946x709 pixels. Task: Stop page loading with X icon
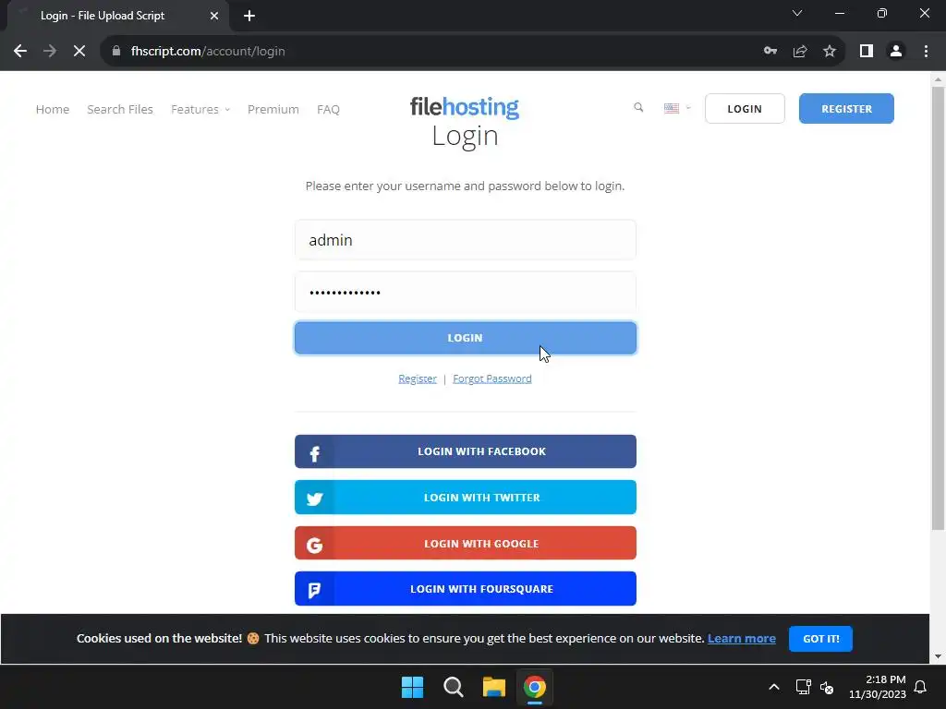(79, 52)
